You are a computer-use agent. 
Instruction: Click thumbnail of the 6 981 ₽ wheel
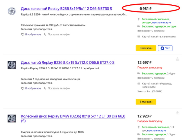(12, 11)
